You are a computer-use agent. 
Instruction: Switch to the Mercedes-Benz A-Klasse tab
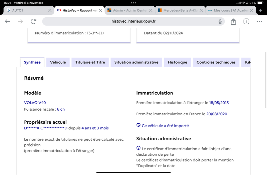pos(180,10)
